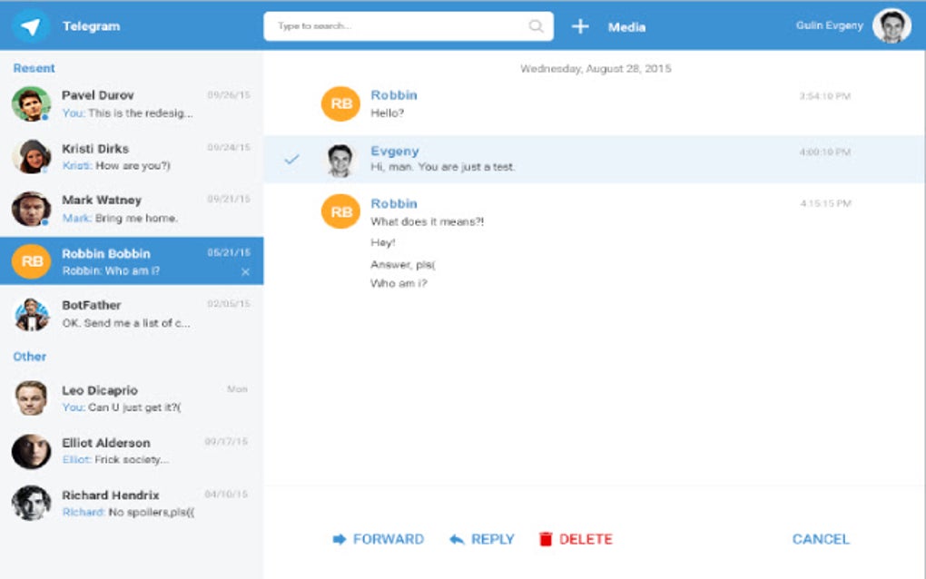This screenshot has width=926, height=579.
Task: Close the Robbin Bobbin chat with X
Action: click(x=245, y=272)
